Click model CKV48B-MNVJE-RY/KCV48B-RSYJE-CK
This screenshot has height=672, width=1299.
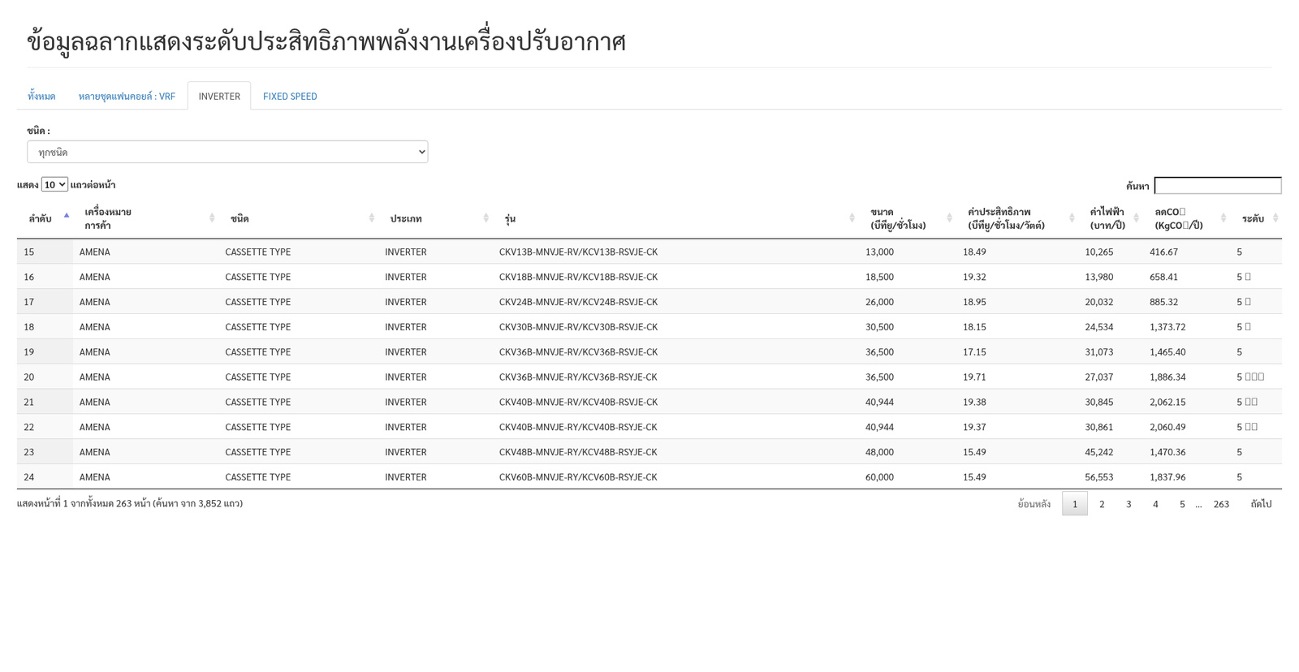tap(578, 452)
